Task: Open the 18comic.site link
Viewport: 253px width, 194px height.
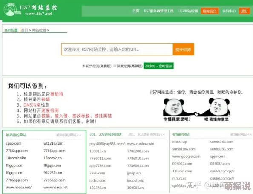Action: click(16, 158)
